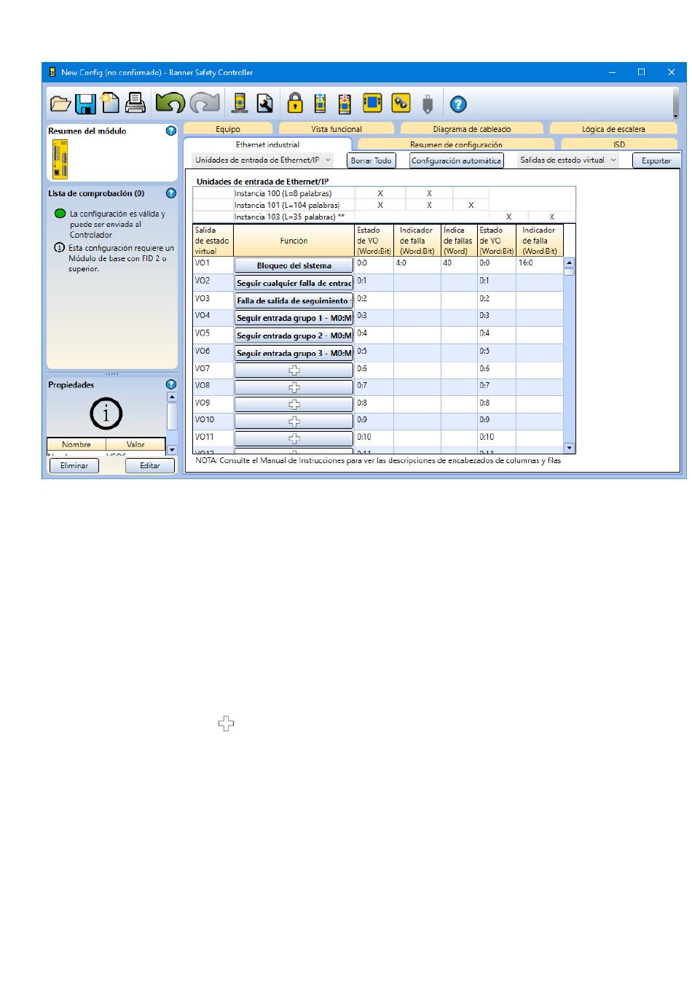Image resolution: width=692 pixels, height=1005 pixels.
Task: Click the Seguir cualquier falla de entrada button
Action: (x=294, y=283)
